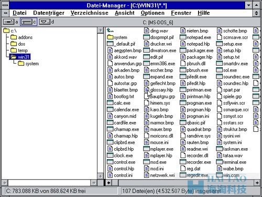Open the Ansicht menu
This screenshot has width=262, height=197.
pos(125,13)
